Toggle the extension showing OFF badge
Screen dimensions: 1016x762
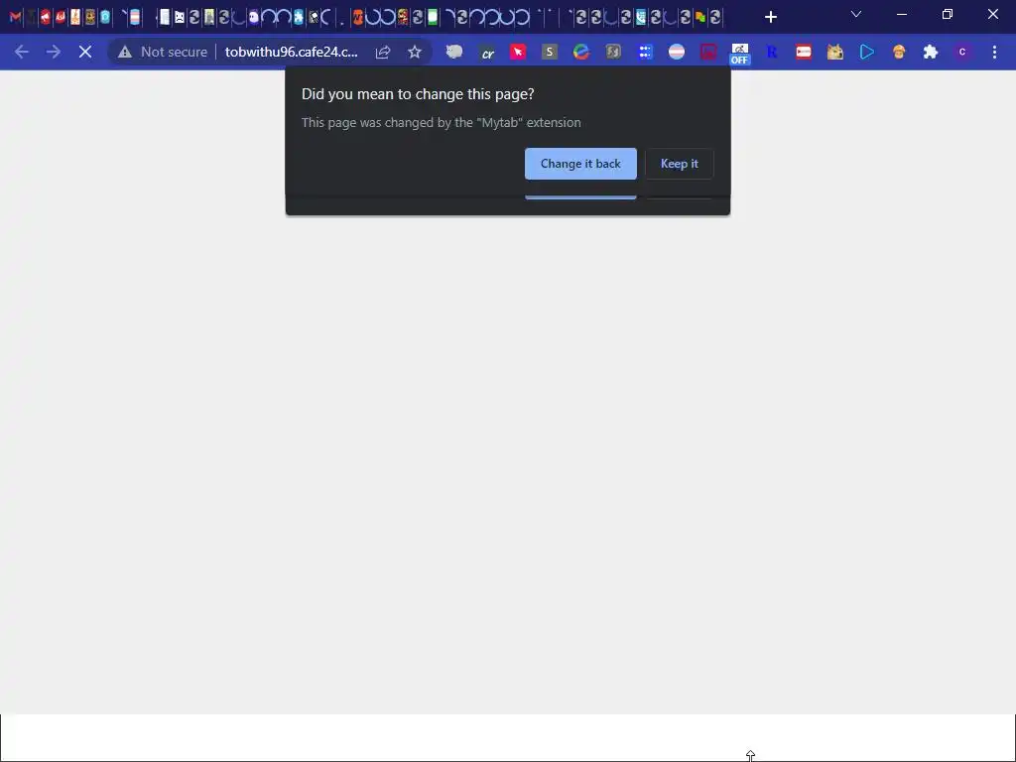coord(739,54)
